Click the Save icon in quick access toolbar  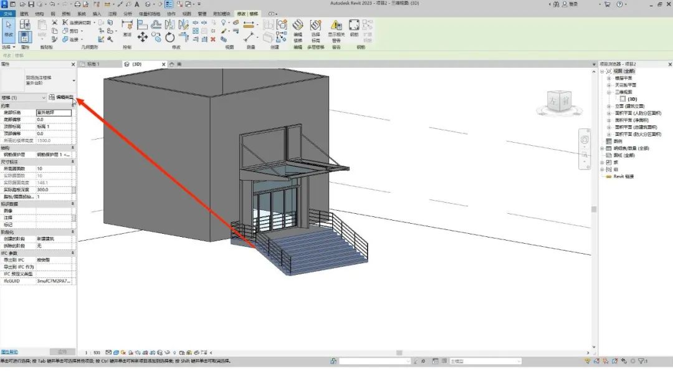(31, 4)
